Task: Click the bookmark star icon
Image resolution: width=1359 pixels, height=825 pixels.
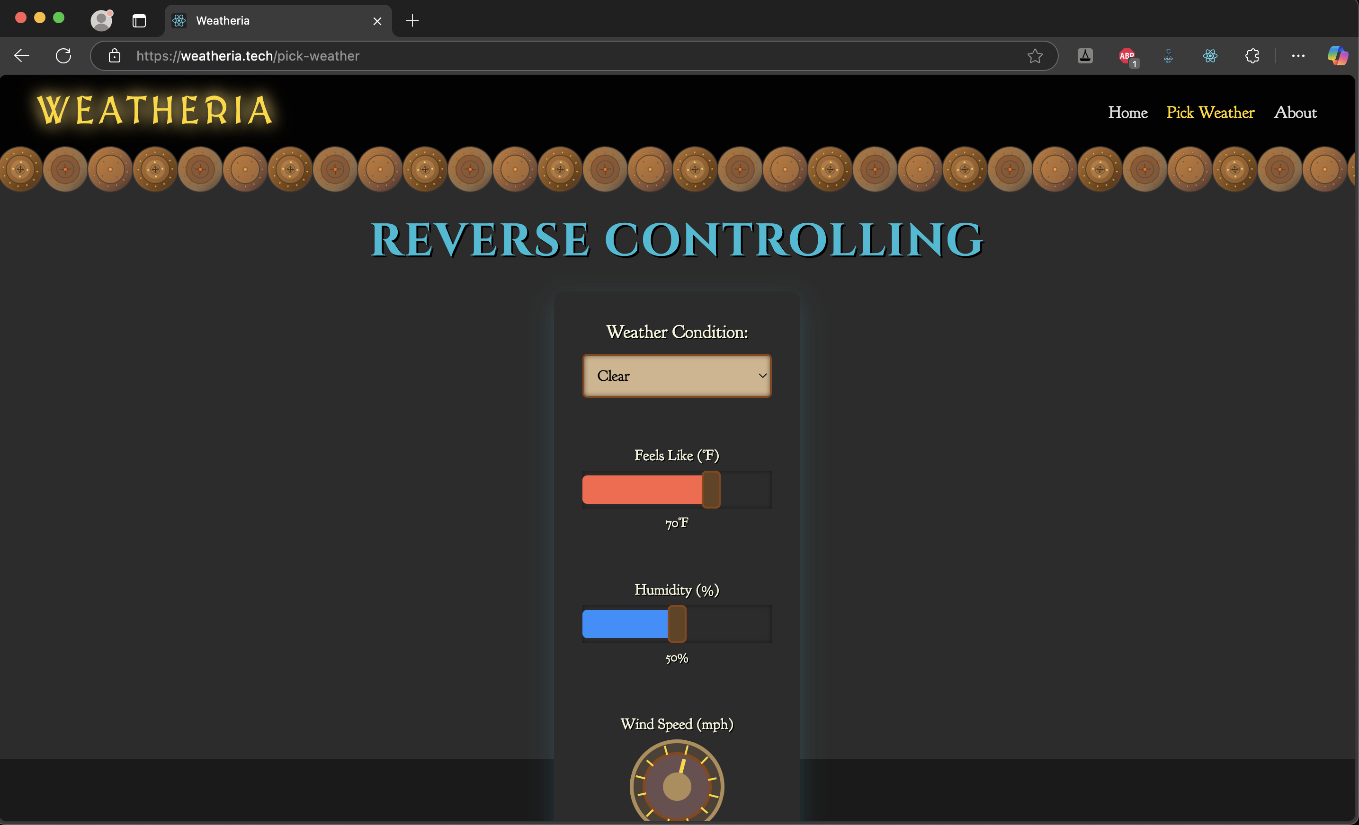Action: (x=1035, y=56)
